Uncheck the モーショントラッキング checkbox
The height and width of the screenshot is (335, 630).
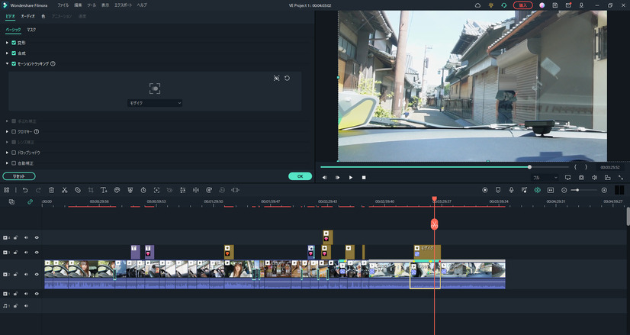coord(14,63)
